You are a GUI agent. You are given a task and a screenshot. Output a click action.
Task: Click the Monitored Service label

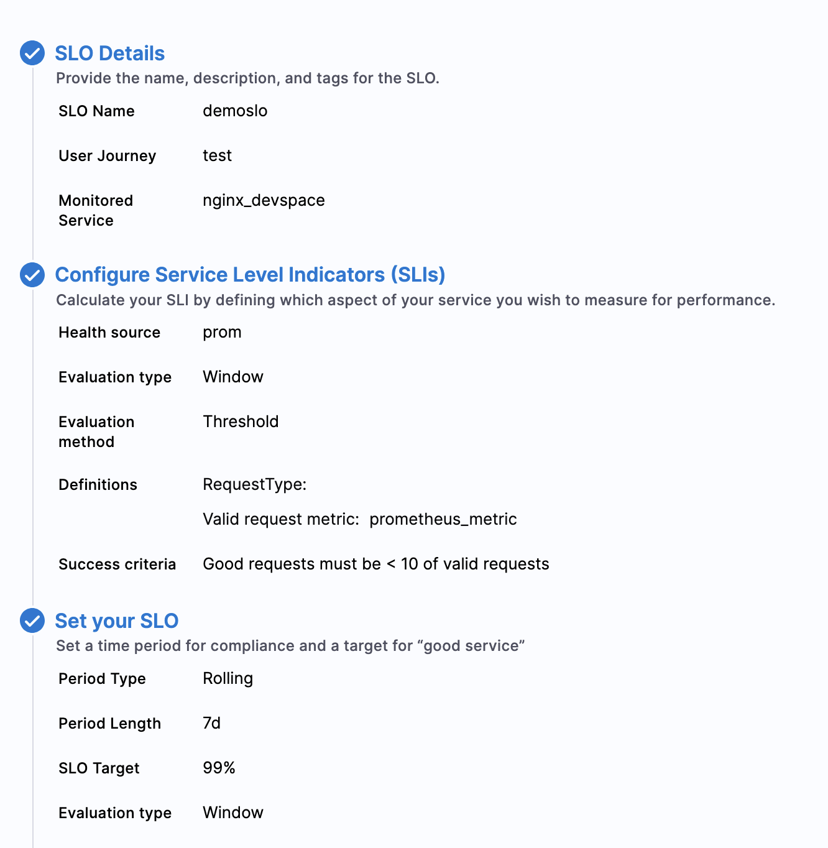pyautogui.click(x=96, y=210)
